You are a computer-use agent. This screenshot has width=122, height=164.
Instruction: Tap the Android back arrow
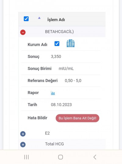[x=95, y=157]
